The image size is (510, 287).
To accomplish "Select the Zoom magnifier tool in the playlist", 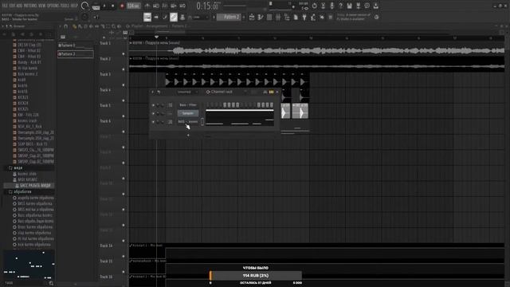I will 113,26.
